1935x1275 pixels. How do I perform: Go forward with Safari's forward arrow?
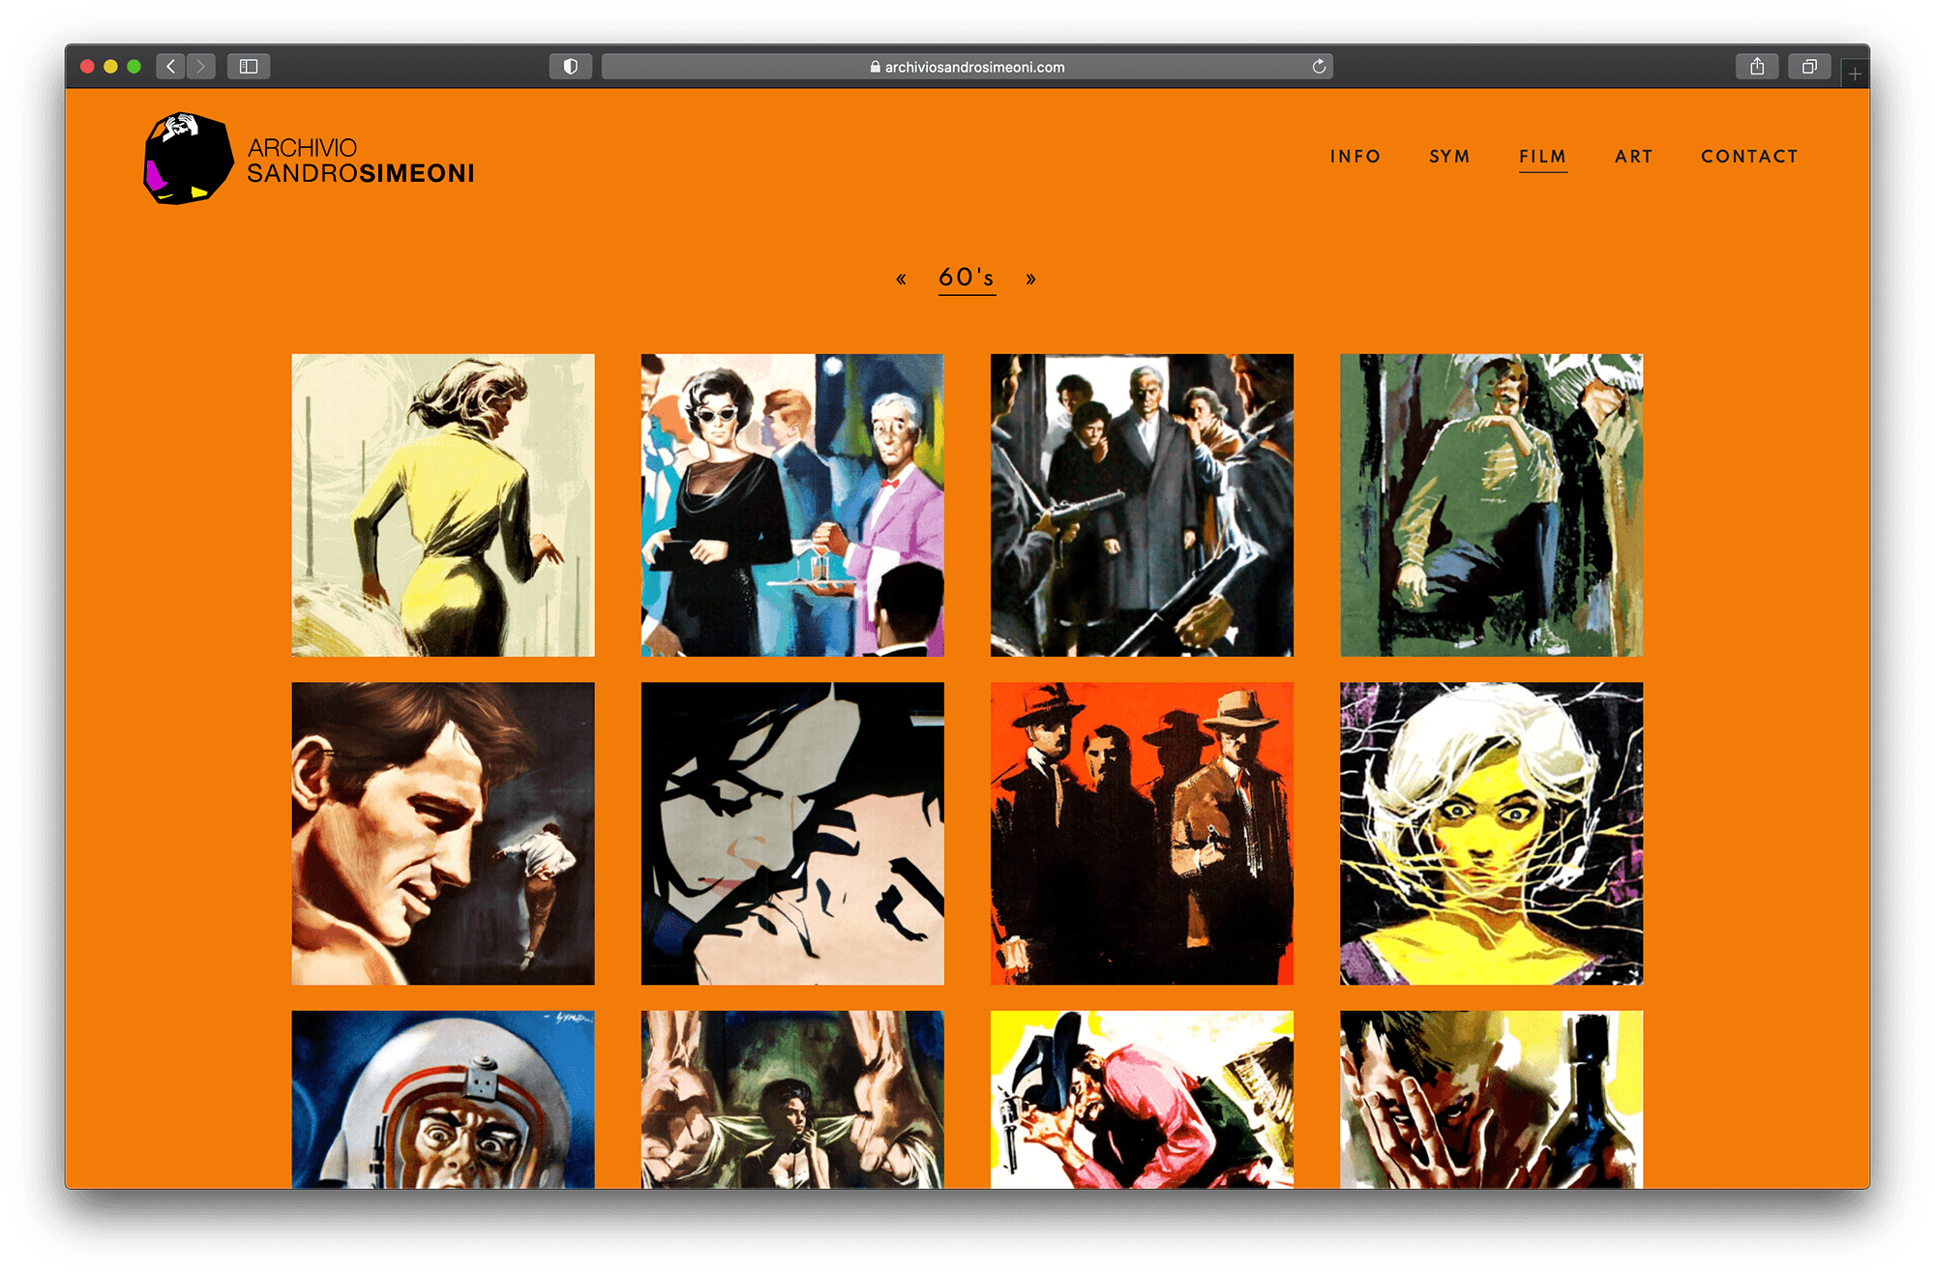[201, 67]
